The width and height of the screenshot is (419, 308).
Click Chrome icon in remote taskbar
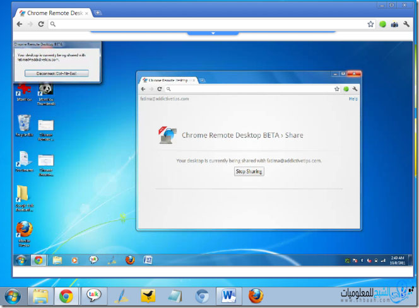pyautogui.click(x=38, y=260)
